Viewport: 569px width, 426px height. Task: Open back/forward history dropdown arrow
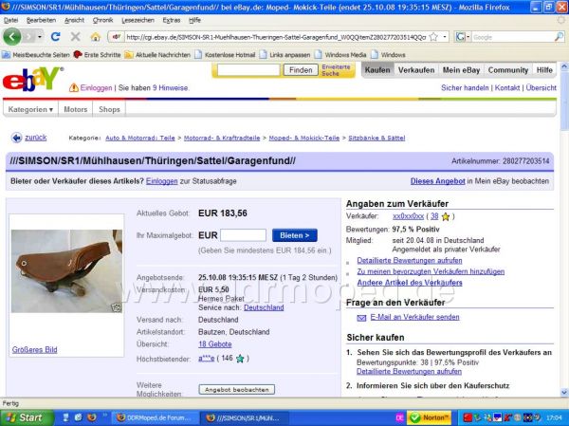tap(40, 37)
